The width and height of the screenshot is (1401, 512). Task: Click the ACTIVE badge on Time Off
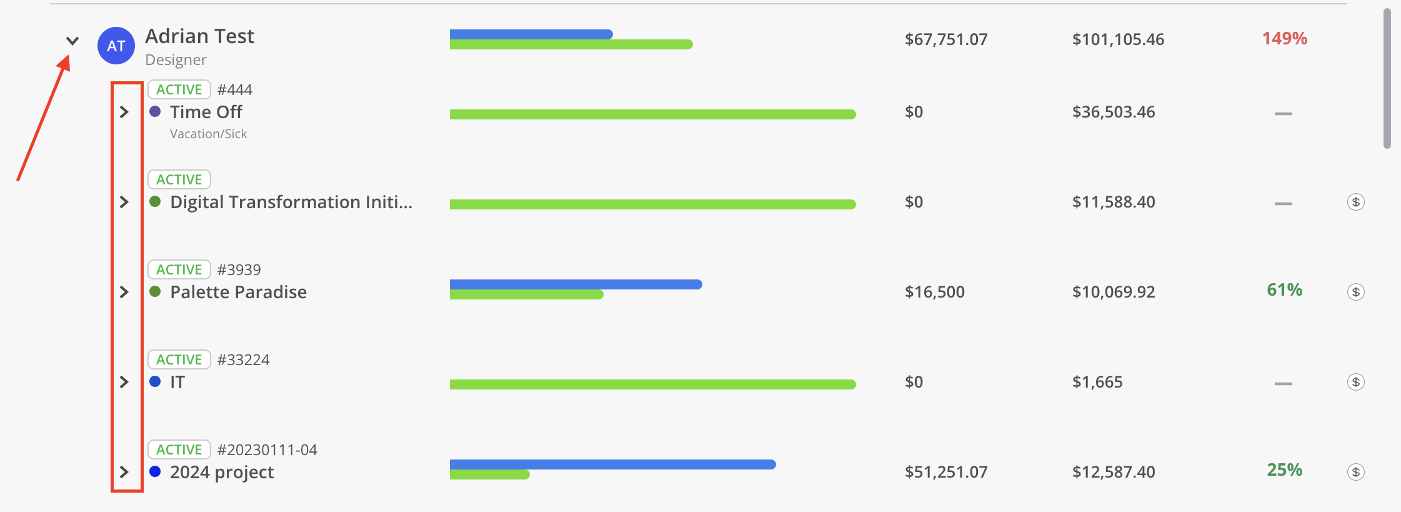click(179, 89)
